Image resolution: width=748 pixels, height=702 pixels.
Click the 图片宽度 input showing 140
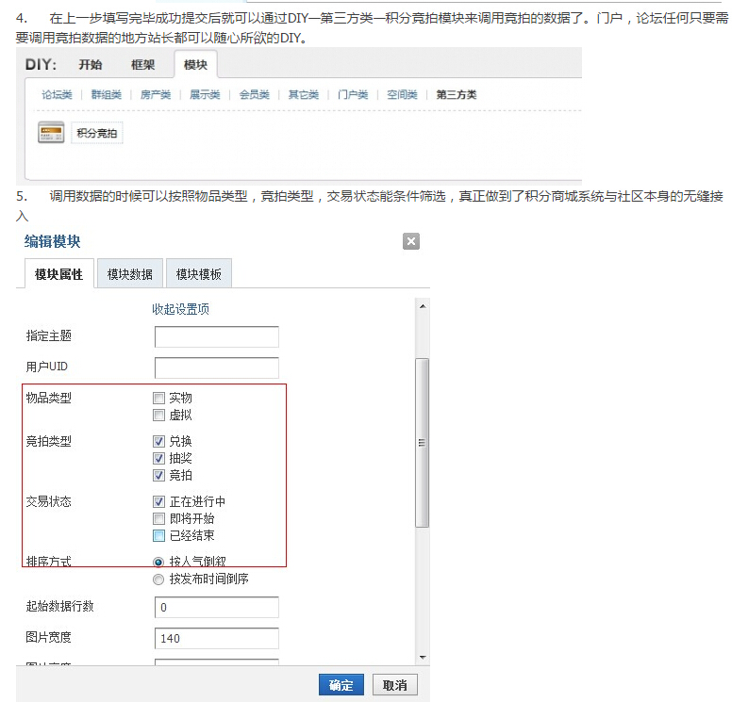tap(217, 638)
